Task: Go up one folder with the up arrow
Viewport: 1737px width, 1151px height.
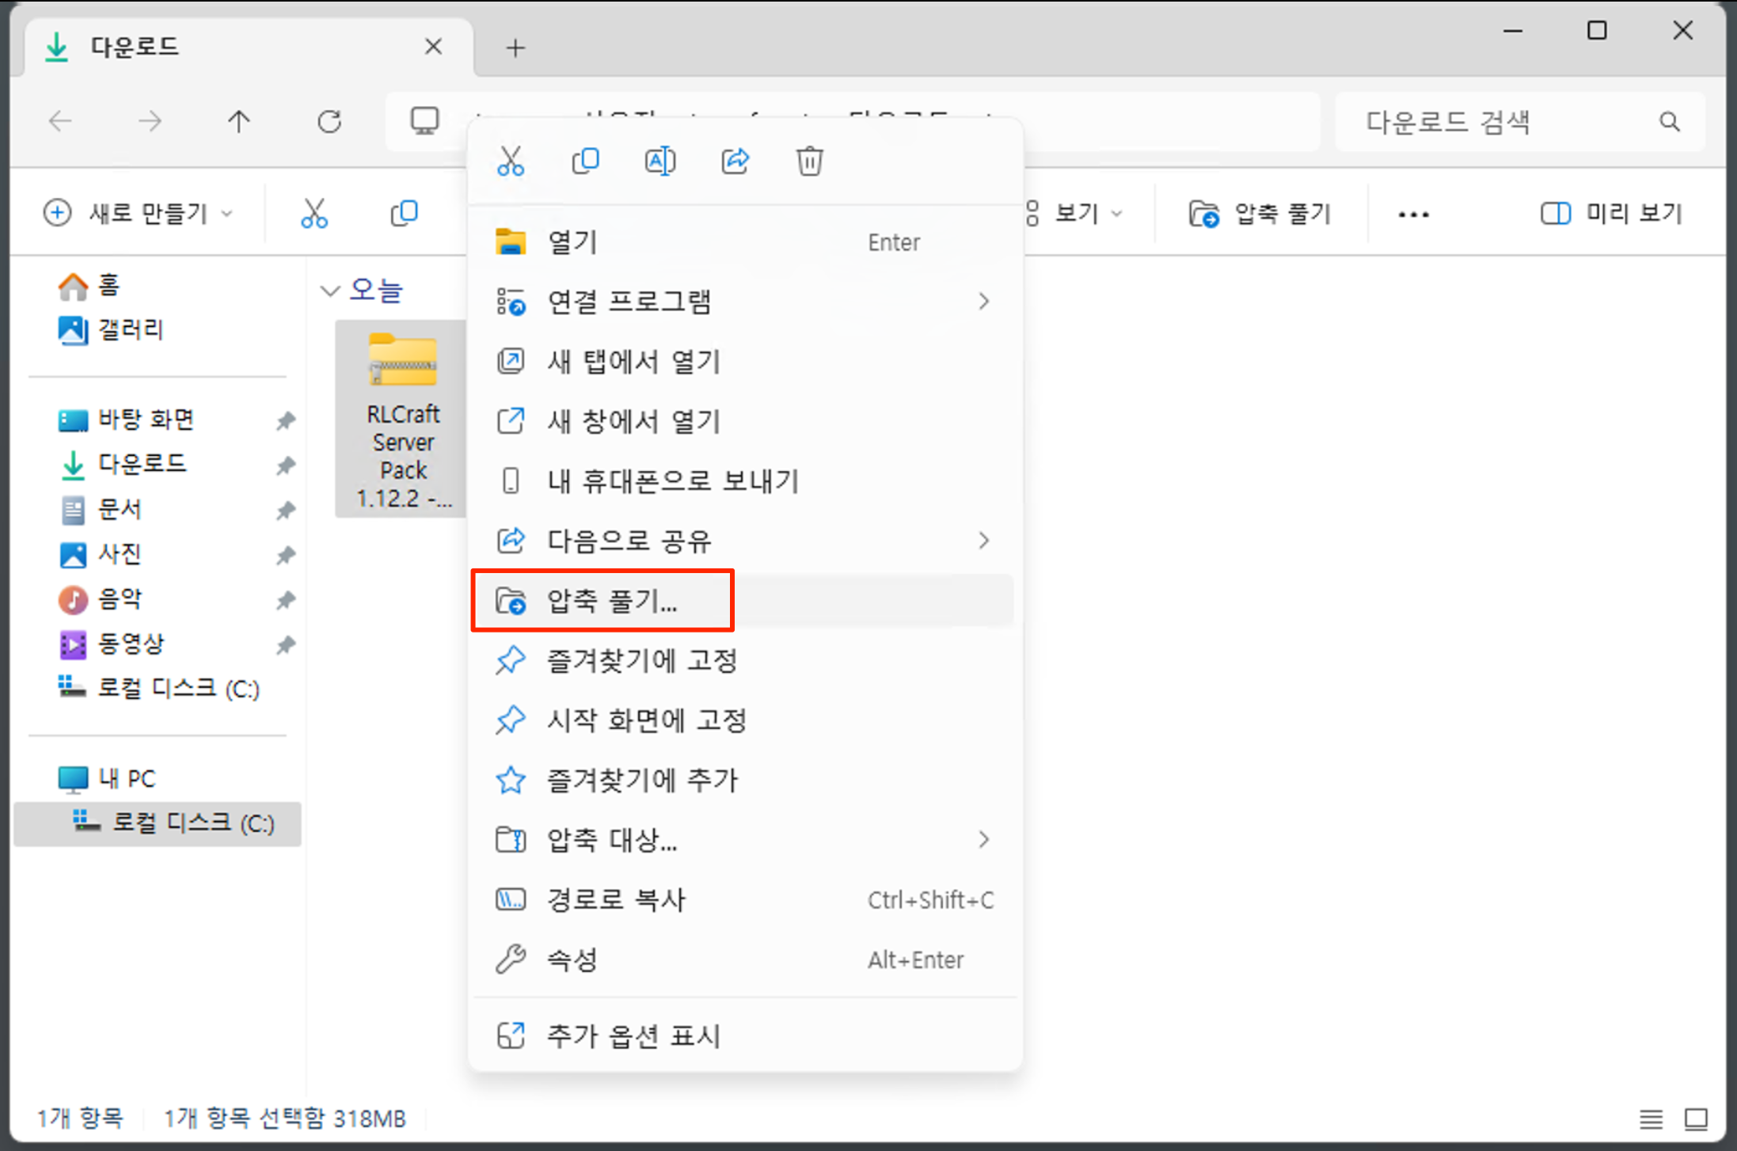Action: [x=239, y=122]
